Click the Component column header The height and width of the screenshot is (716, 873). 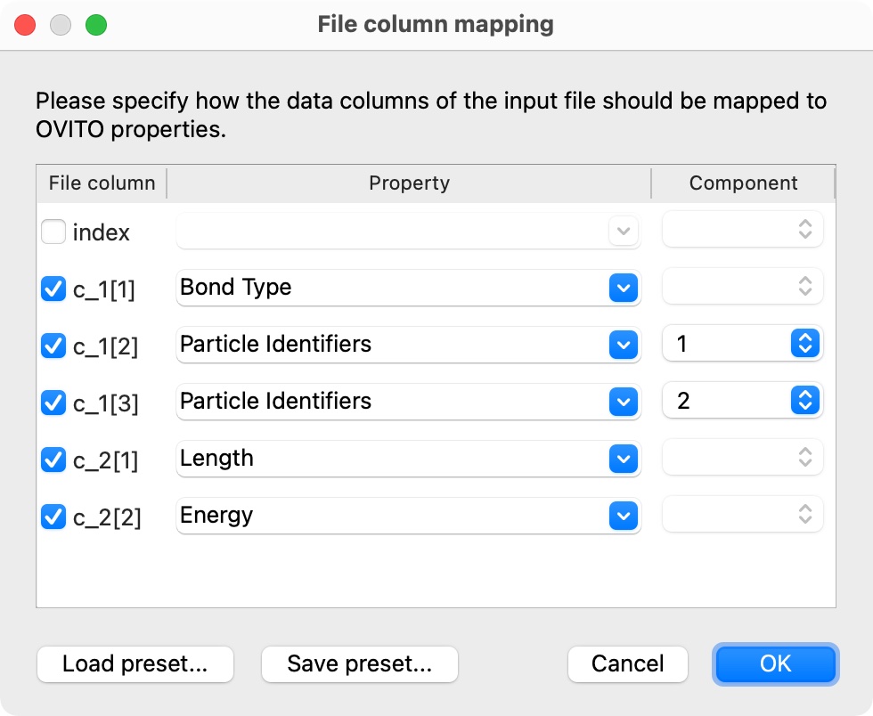click(743, 183)
